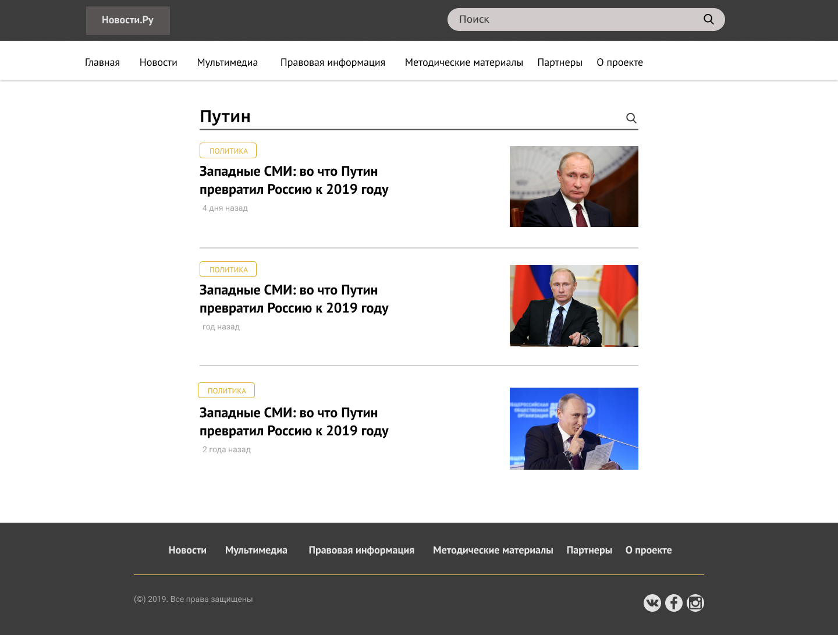The image size is (838, 635).
Task: Open Методические материалы in top navigation
Action: [464, 62]
